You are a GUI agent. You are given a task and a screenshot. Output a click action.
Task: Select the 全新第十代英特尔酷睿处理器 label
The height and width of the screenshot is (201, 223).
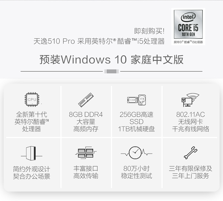click(x=32, y=122)
